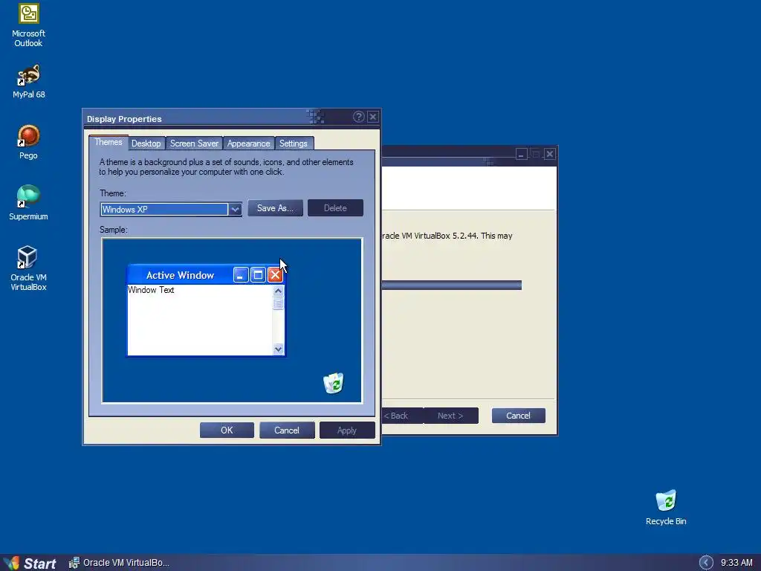Click Next > in the VirtualBox installer
The height and width of the screenshot is (571, 761).
click(x=451, y=416)
